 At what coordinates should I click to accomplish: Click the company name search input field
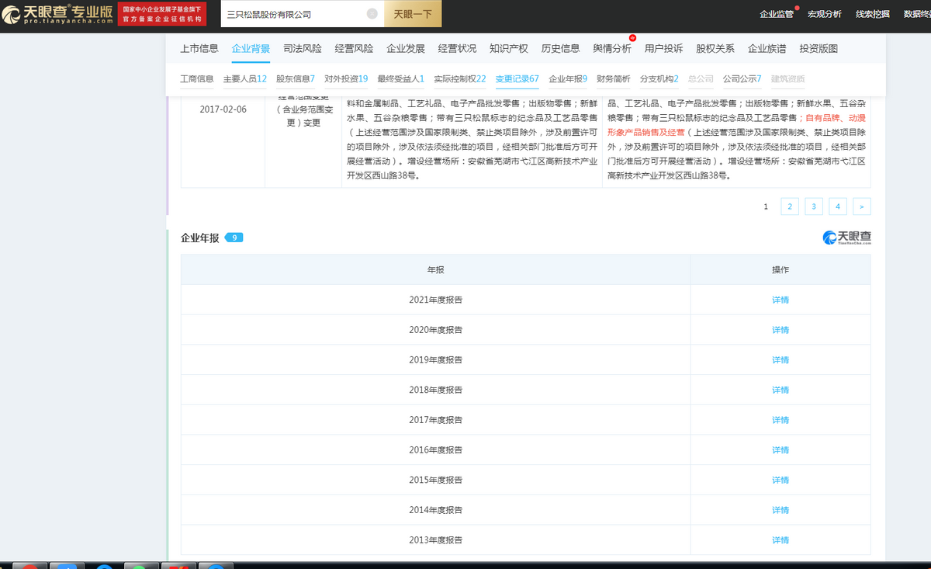293,14
